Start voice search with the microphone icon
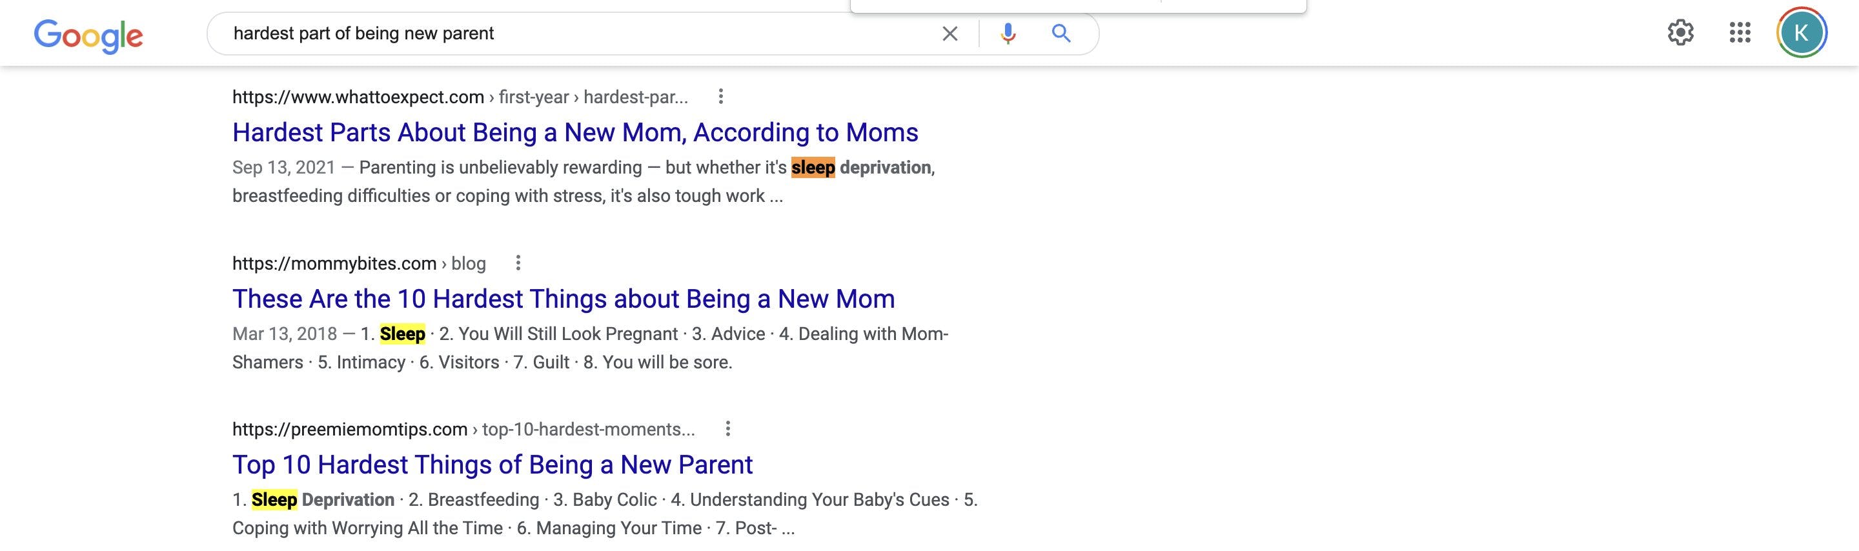Image resolution: width=1859 pixels, height=551 pixels. pos(1008,33)
